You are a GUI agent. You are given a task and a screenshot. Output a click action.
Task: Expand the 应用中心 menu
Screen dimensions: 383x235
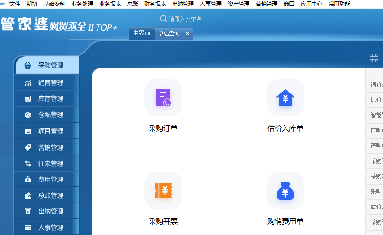[312, 4]
